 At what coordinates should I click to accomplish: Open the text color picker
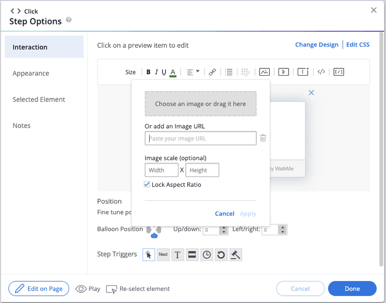[x=173, y=72]
